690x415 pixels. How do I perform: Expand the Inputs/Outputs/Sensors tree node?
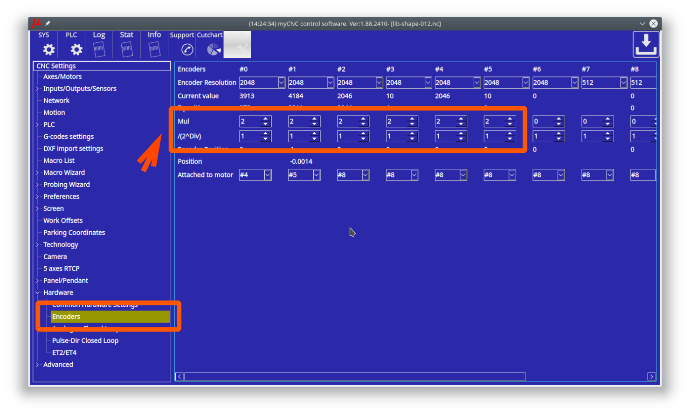38,89
